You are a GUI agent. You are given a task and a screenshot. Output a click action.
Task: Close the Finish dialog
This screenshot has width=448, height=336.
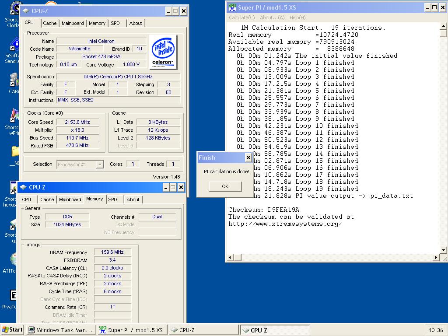click(248, 157)
